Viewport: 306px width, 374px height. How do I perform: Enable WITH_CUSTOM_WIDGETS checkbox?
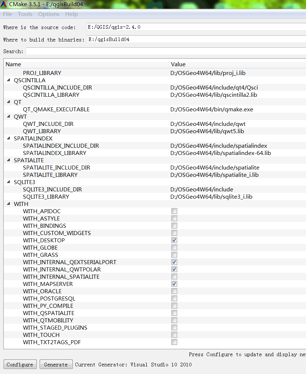click(x=174, y=233)
